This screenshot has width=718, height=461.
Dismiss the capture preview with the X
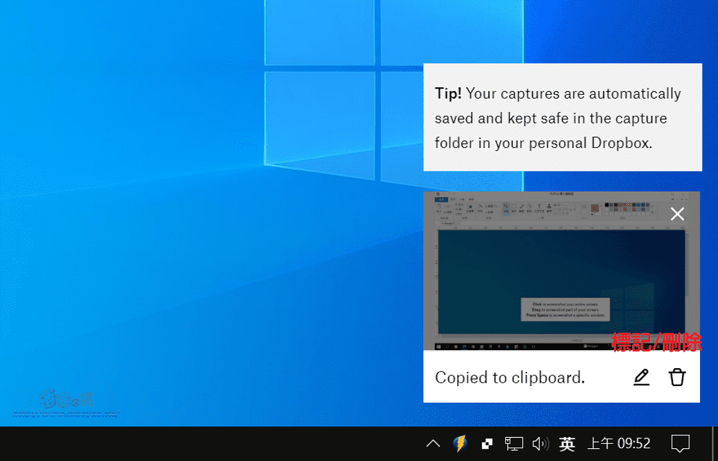pos(677,213)
